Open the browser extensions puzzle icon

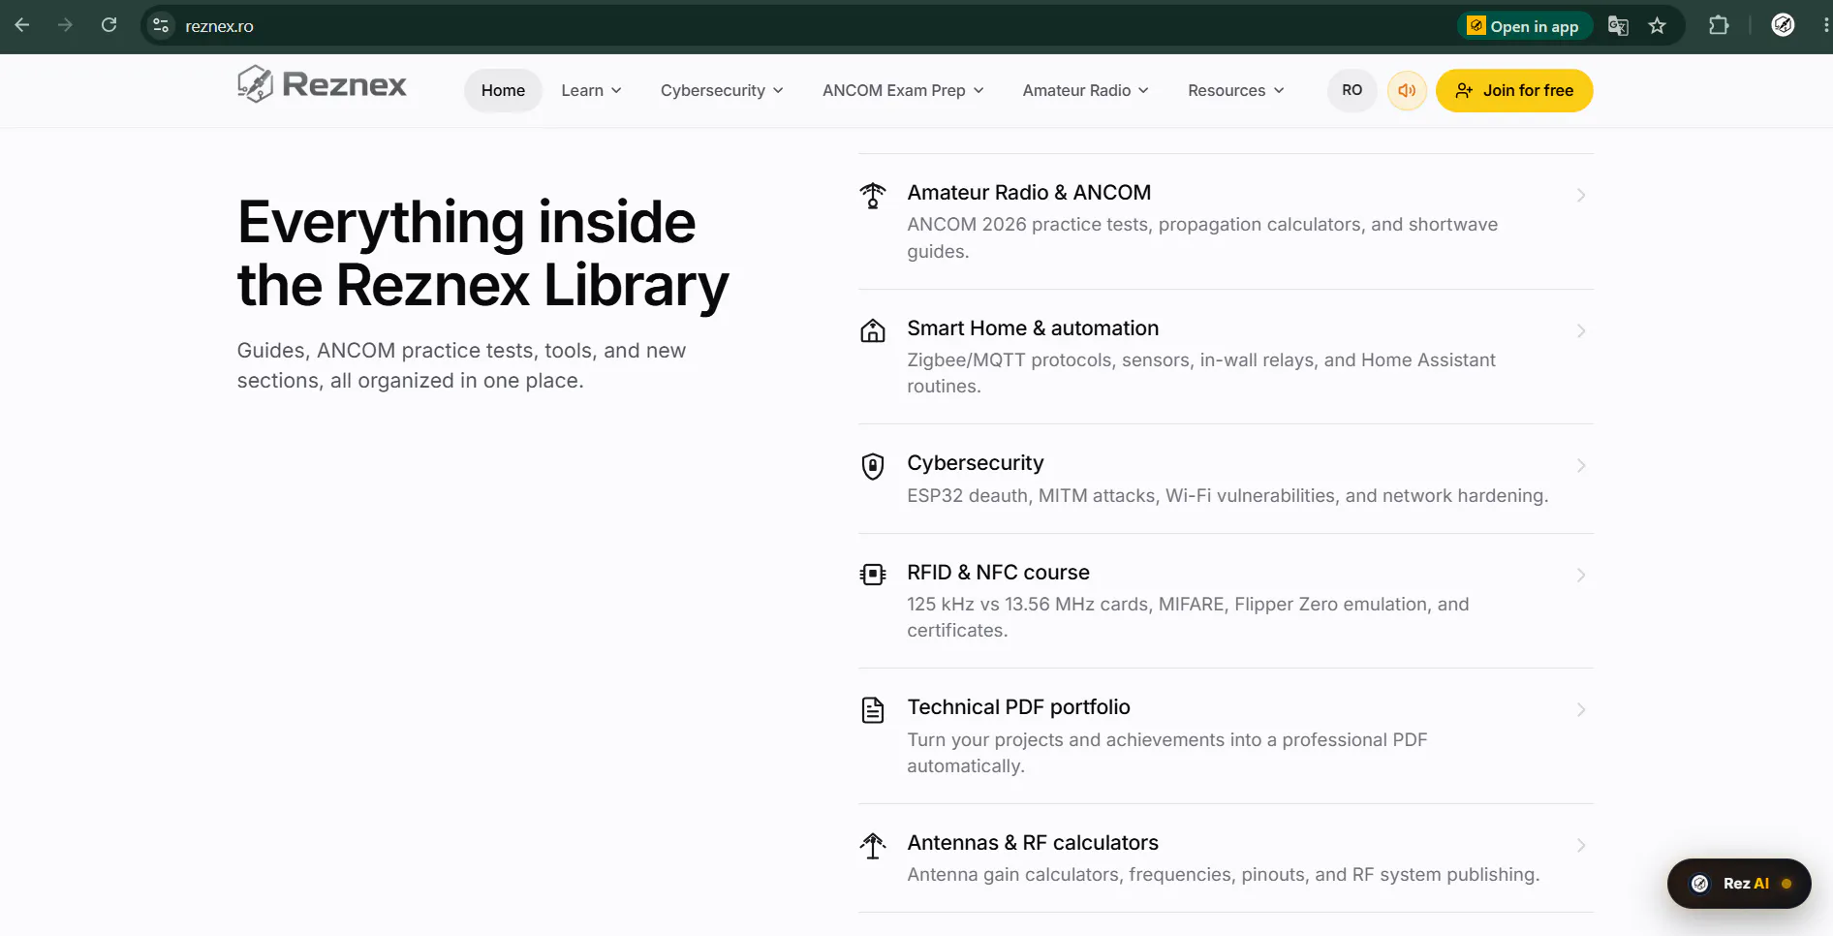coord(1719,25)
